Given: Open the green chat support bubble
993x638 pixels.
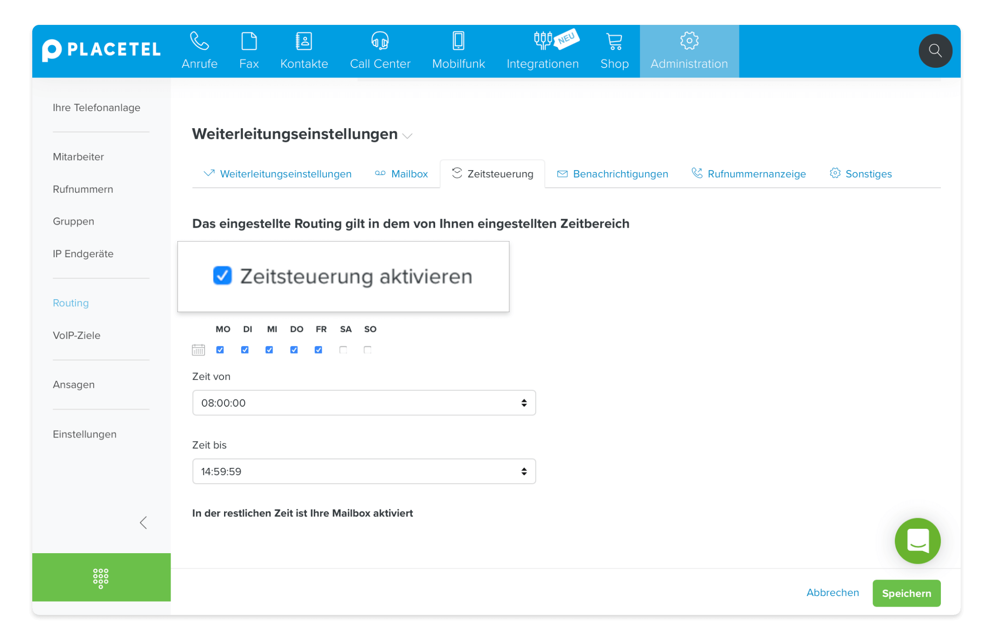Looking at the screenshot, I should click(x=917, y=541).
